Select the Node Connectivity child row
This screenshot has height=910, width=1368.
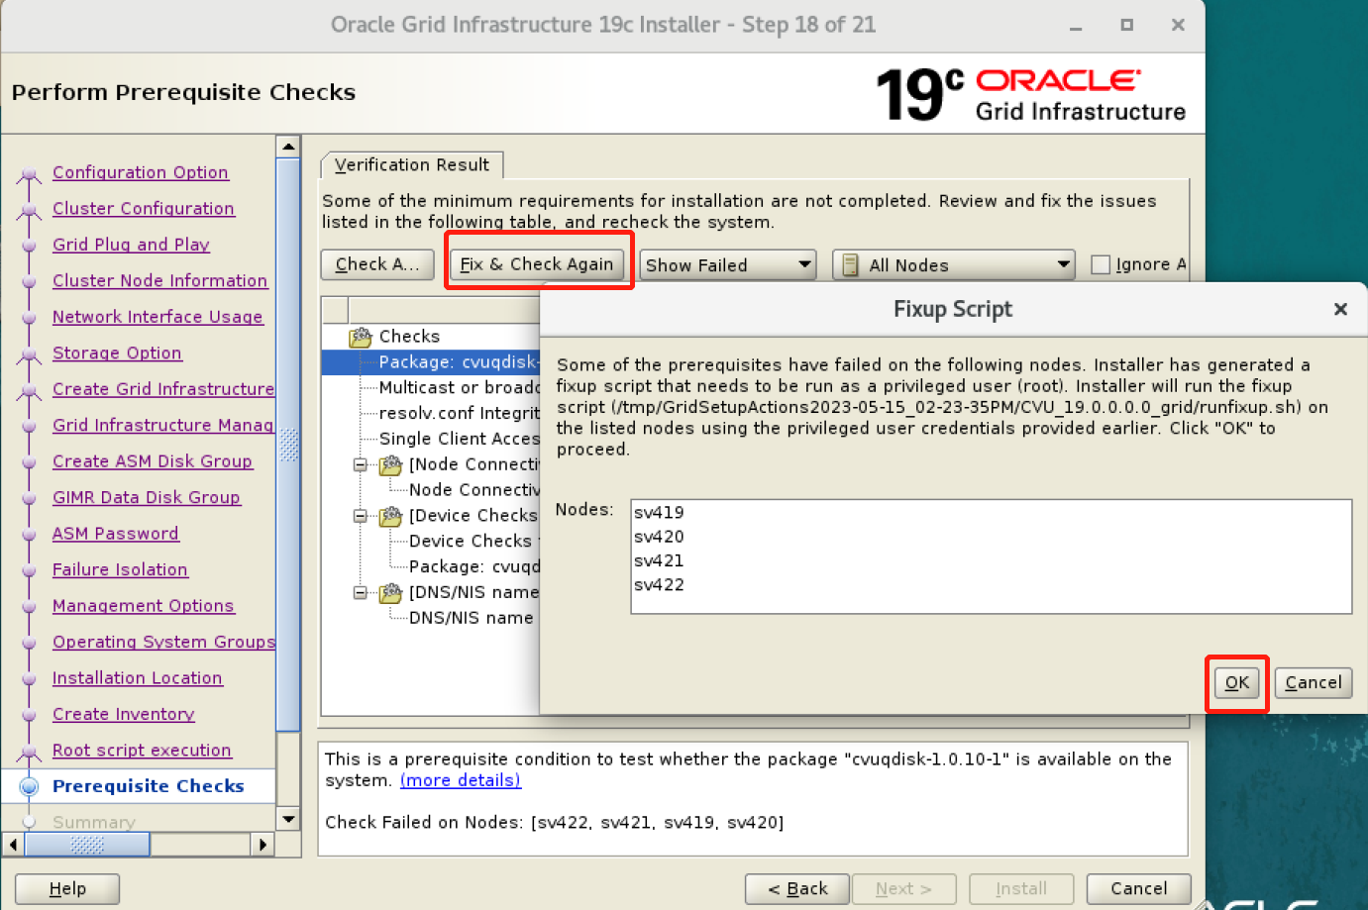(x=474, y=490)
